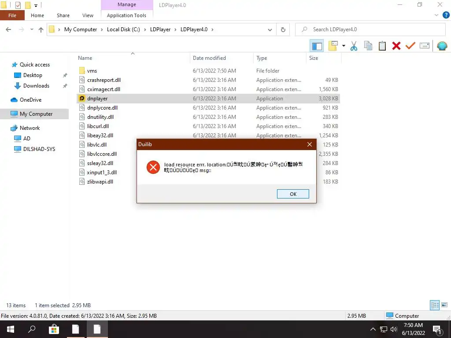Open the notification center icon
The image size is (451, 338).
(437, 330)
